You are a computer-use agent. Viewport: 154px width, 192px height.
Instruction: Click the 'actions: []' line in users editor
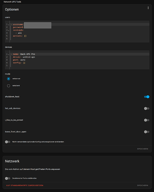20,36
